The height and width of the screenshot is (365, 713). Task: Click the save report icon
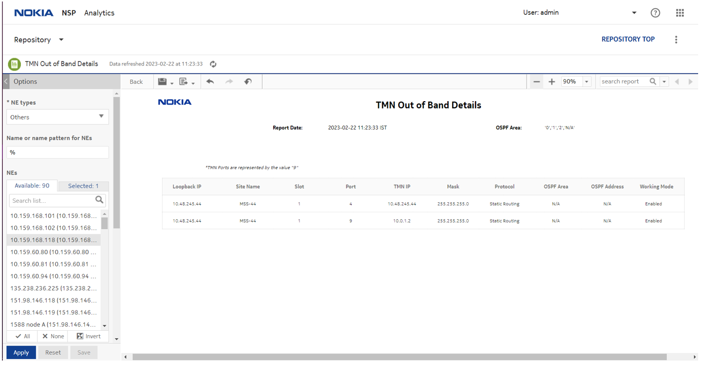[x=162, y=81]
